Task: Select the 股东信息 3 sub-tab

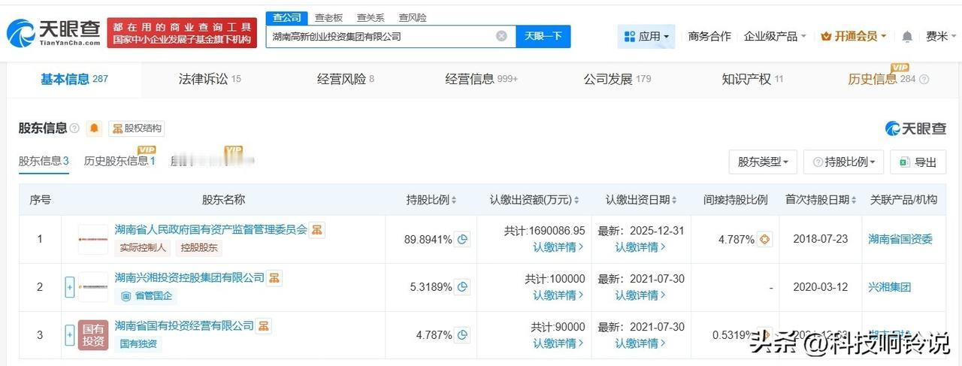Action: (x=44, y=161)
